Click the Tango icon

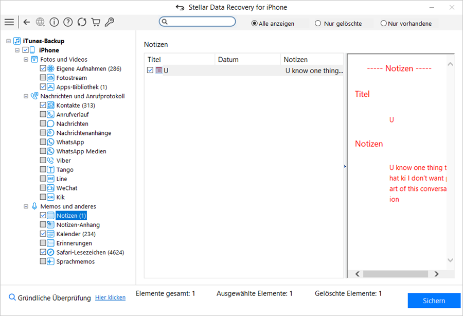pos(51,169)
